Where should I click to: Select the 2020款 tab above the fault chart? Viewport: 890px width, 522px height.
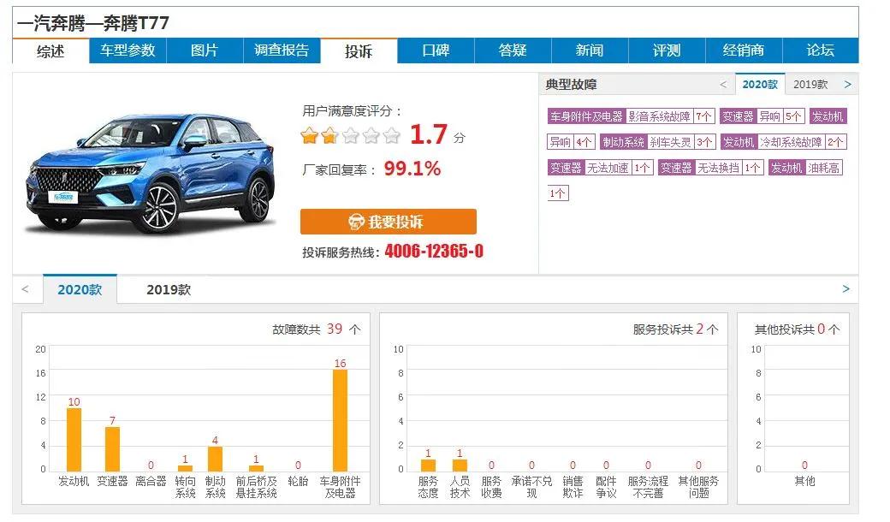[x=79, y=289]
